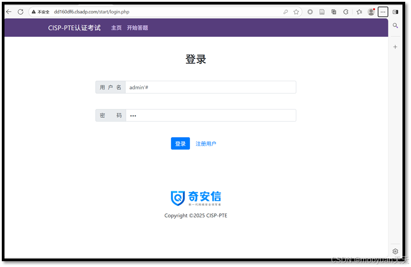
Task: Open the browser extensions puzzle icon
Action: tap(345, 12)
